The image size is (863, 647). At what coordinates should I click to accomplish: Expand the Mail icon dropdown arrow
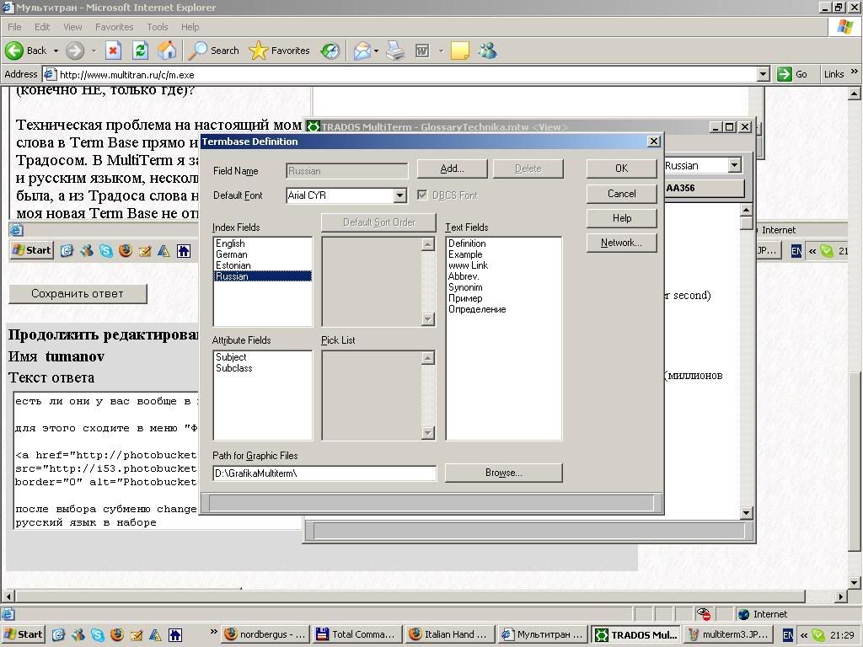[377, 51]
